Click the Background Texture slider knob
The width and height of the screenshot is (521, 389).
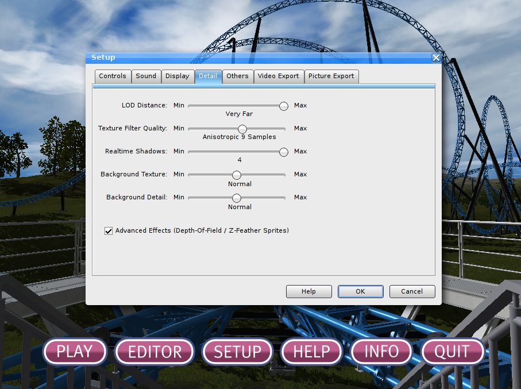[237, 175]
